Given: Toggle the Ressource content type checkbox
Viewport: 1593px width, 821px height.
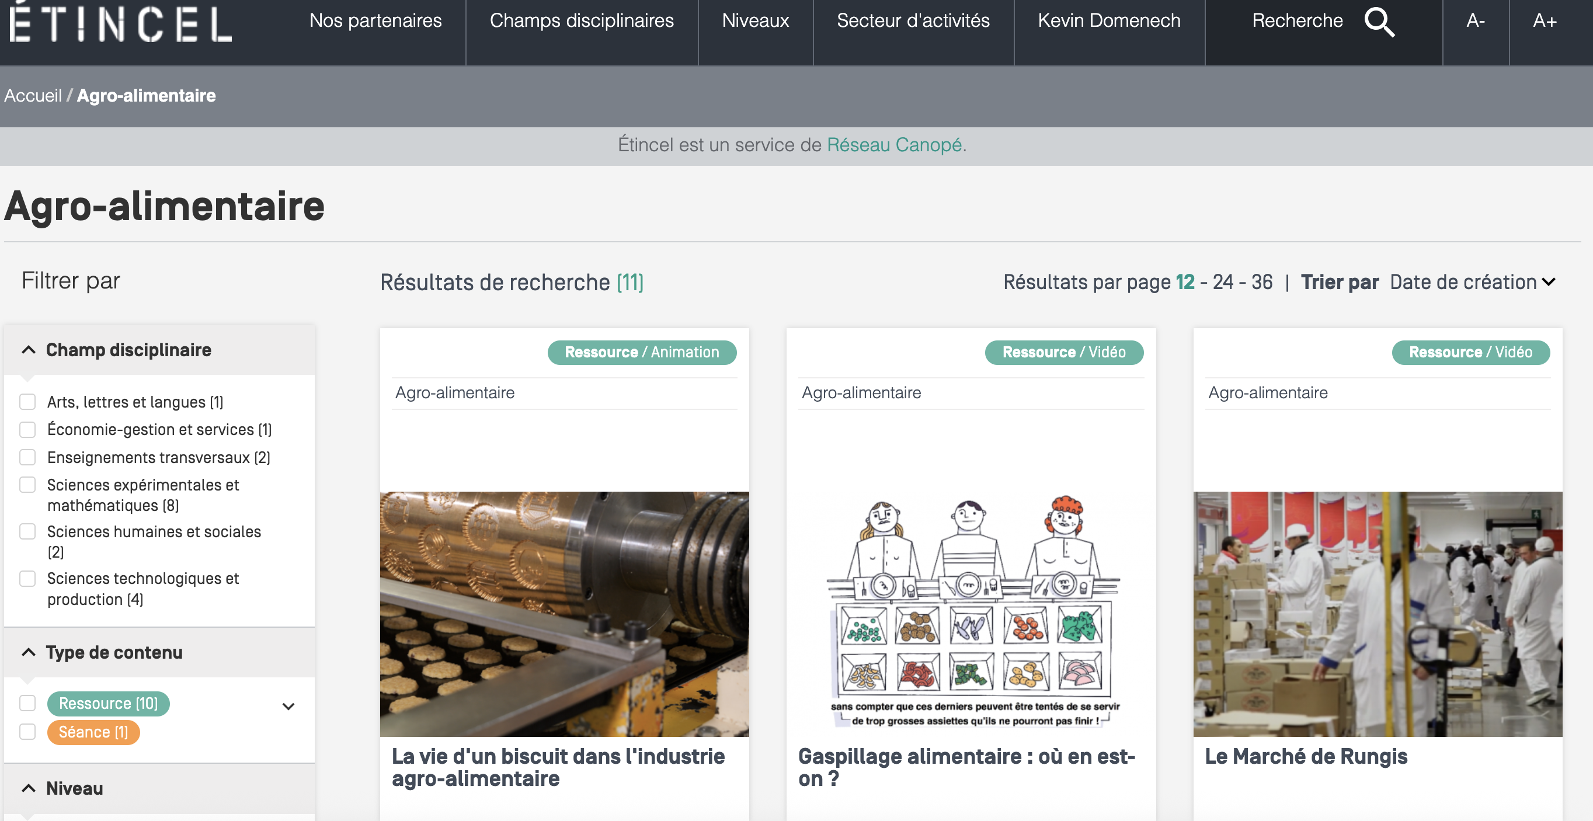Looking at the screenshot, I should point(28,704).
